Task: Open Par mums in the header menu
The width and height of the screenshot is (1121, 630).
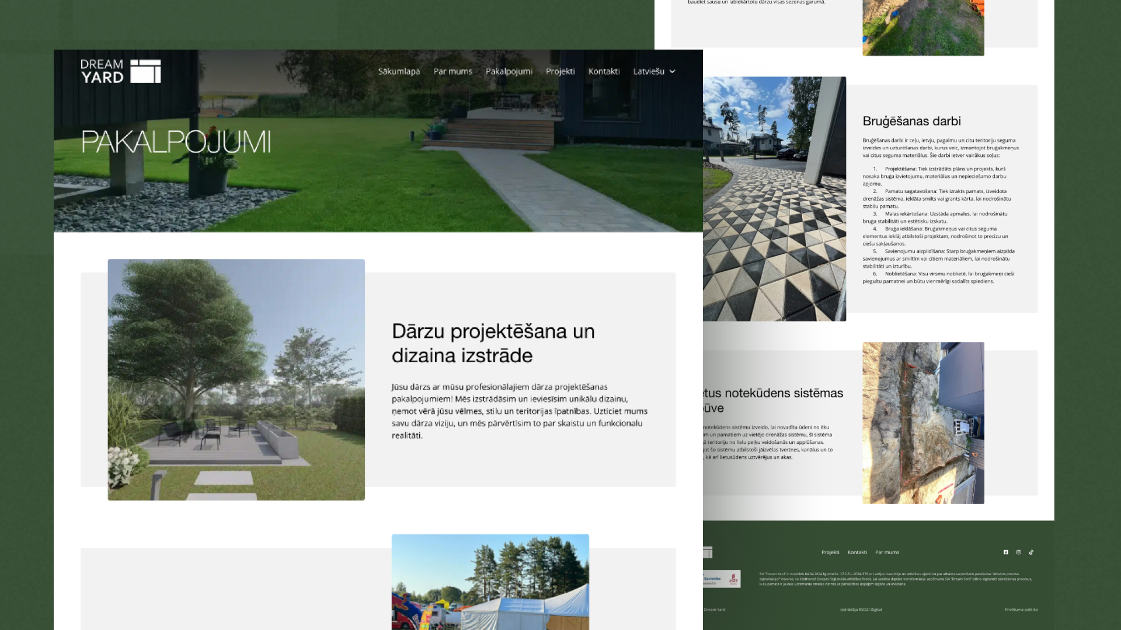Action: 453,71
